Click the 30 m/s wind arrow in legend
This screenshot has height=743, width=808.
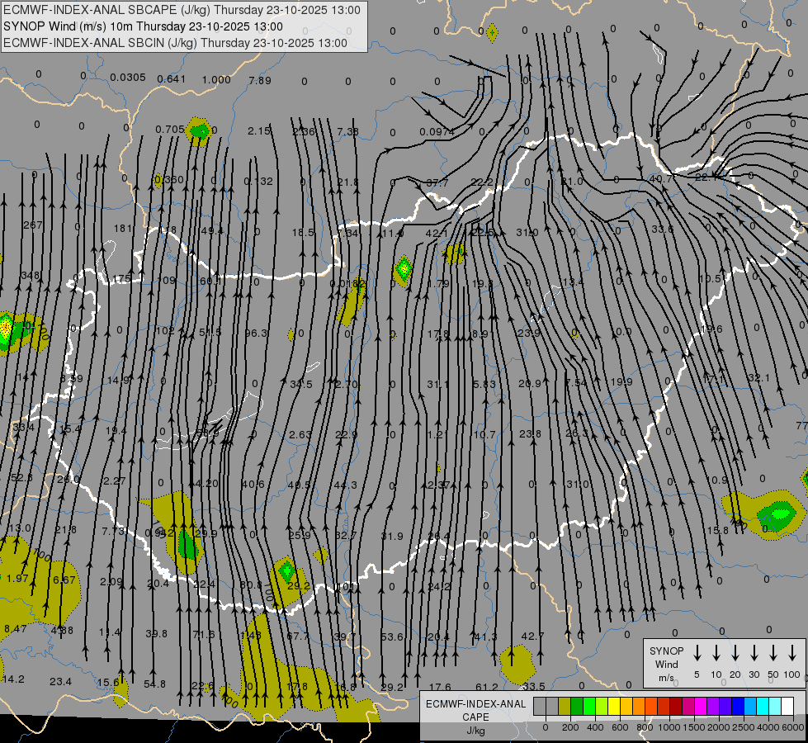pos(754,653)
